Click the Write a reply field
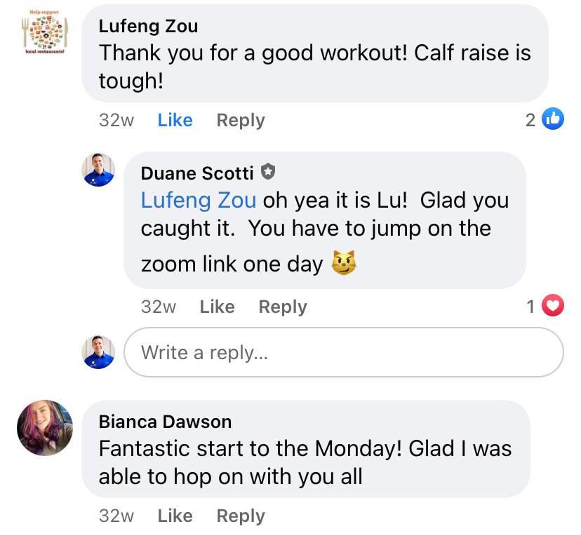This screenshot has width=581, height=536. click(x=343, y=352)
